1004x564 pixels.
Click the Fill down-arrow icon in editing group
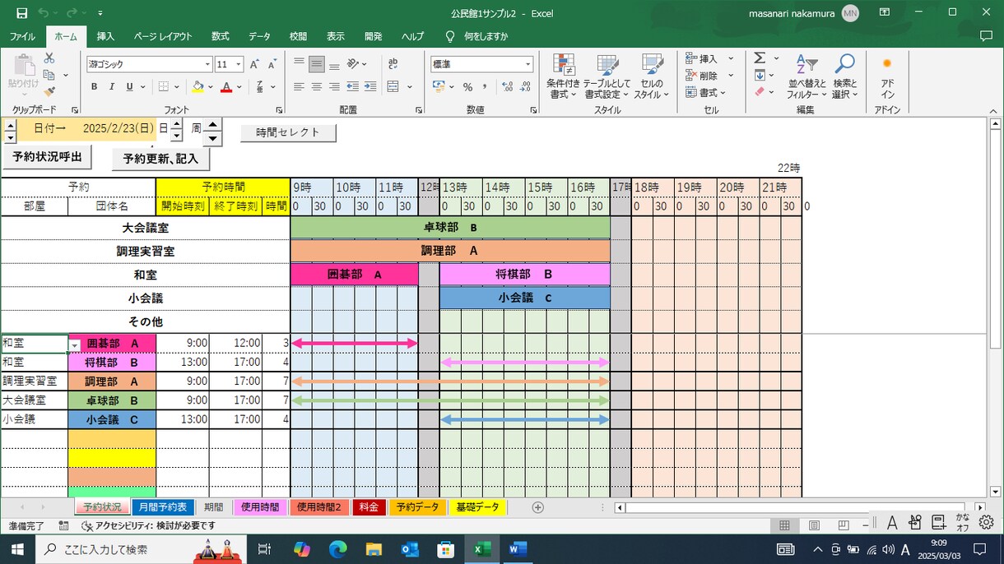click(760, 76)
